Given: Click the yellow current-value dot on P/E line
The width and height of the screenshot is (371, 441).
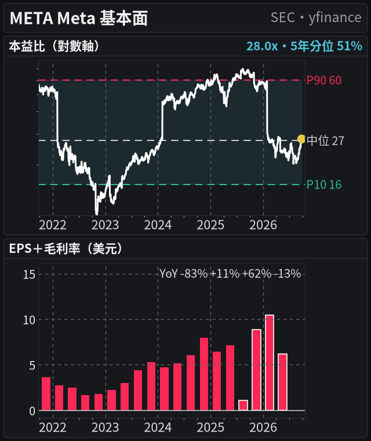Looking at the screenshot, I should (x=301, y=139).
